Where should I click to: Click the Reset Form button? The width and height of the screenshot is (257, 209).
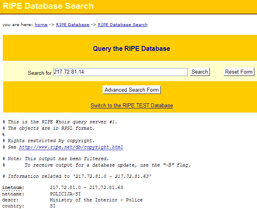(x=239, y=72)
